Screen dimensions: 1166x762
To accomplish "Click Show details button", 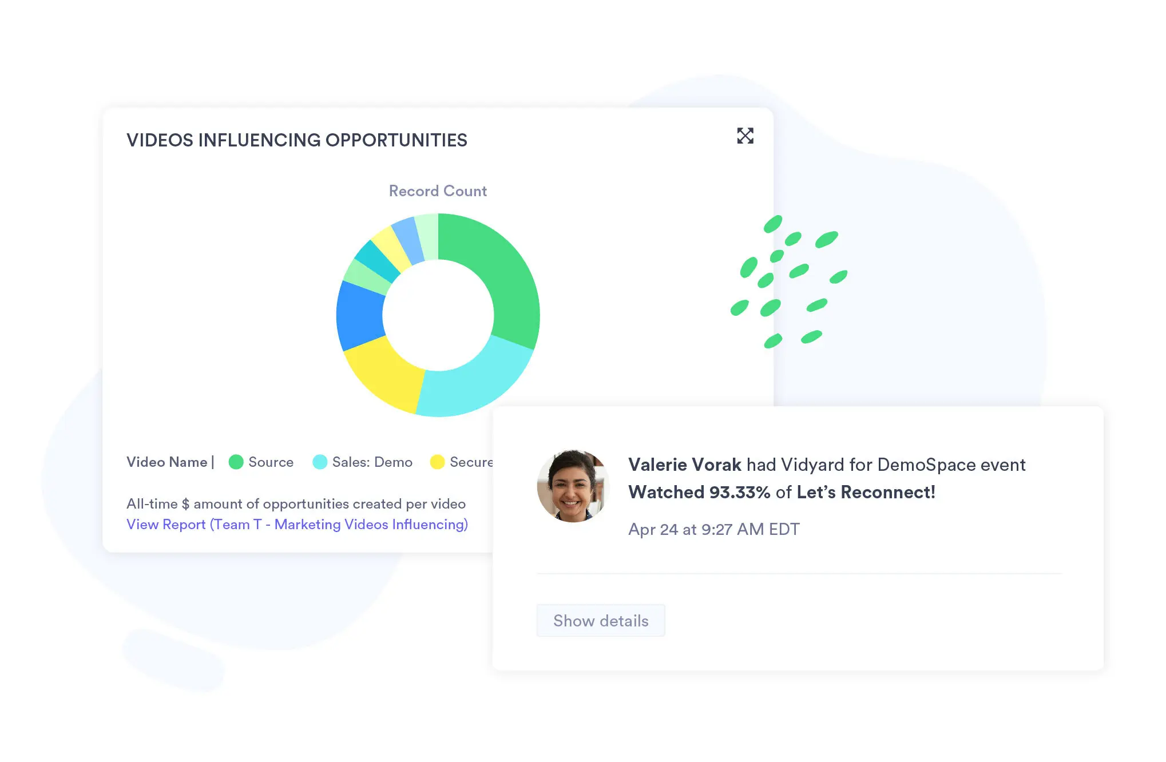I will click(601, 621).
